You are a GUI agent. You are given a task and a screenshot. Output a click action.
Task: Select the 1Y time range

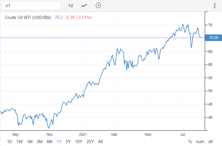(59, 142)
